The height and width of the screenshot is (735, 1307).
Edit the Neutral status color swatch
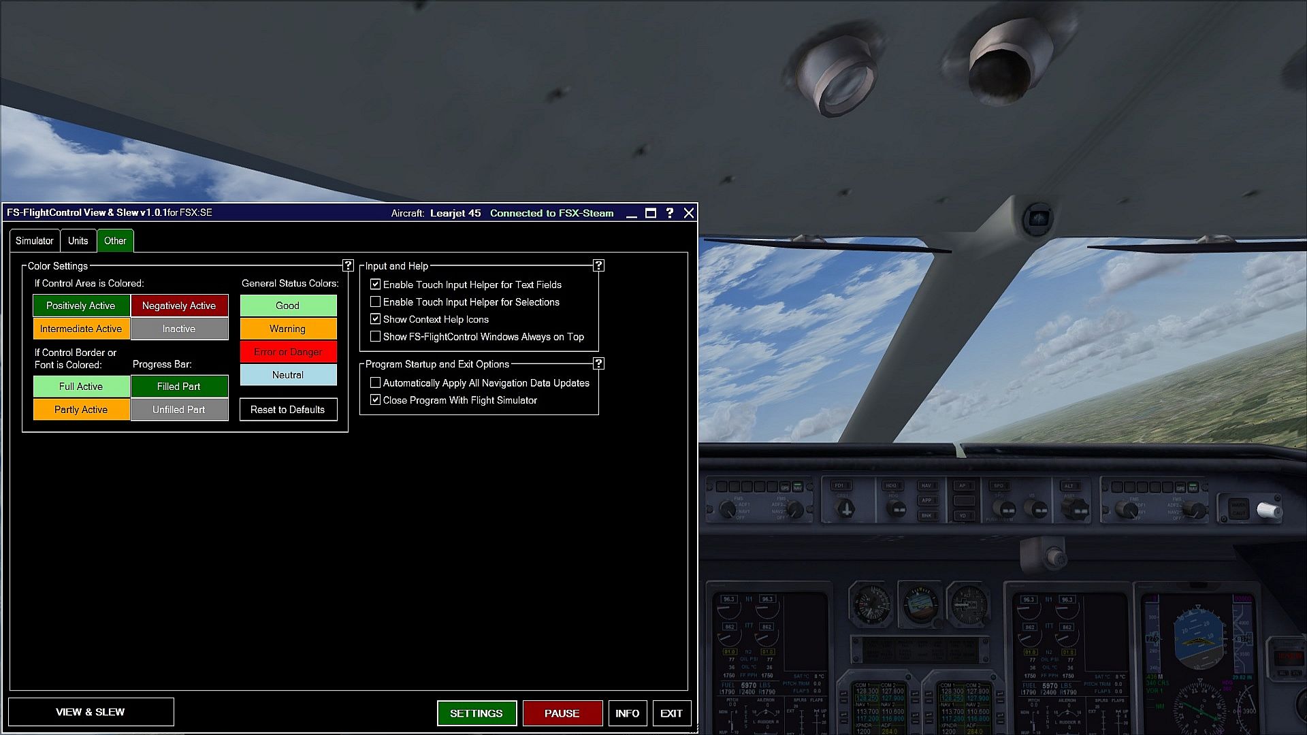[x=288, y=375]
